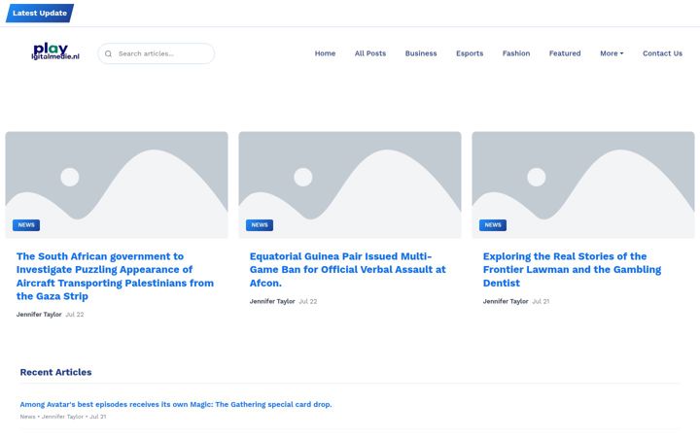Open the Featured section
Image resolution: width=700 pixels, height=437 pixels.
pos(565,53)
